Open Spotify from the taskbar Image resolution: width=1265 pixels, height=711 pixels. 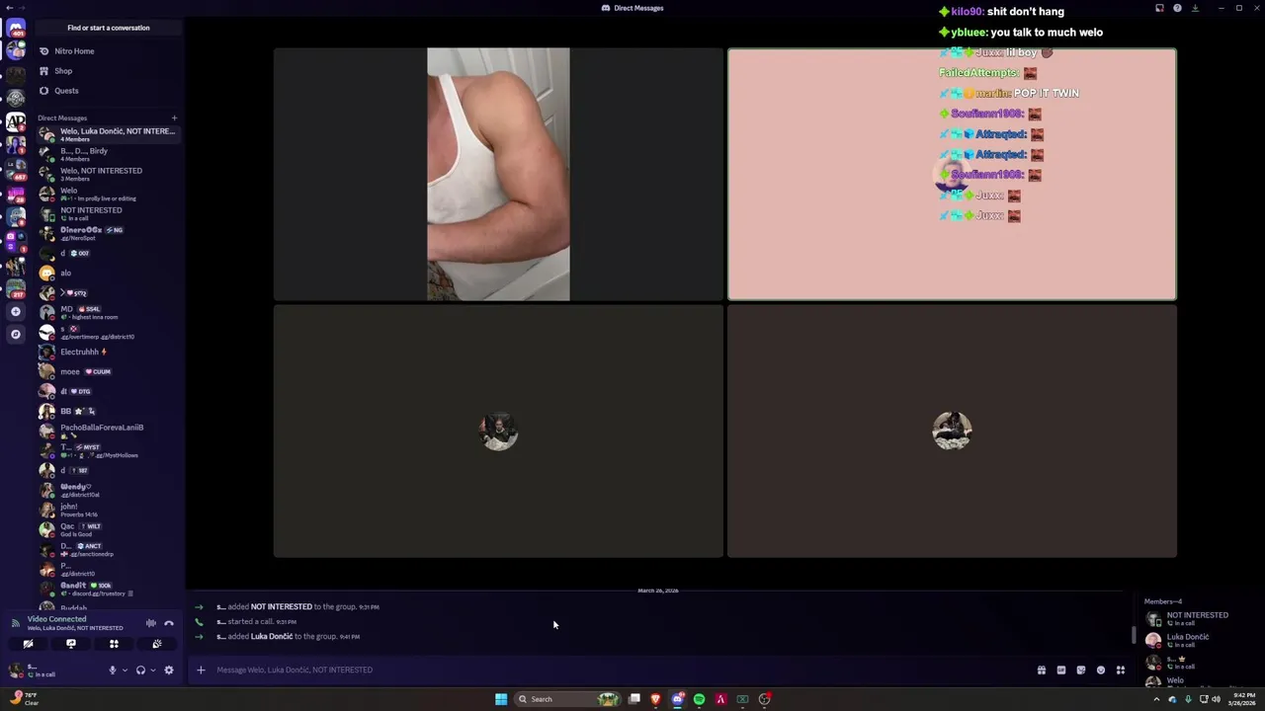pyautogui.click(x=699, y=699)
